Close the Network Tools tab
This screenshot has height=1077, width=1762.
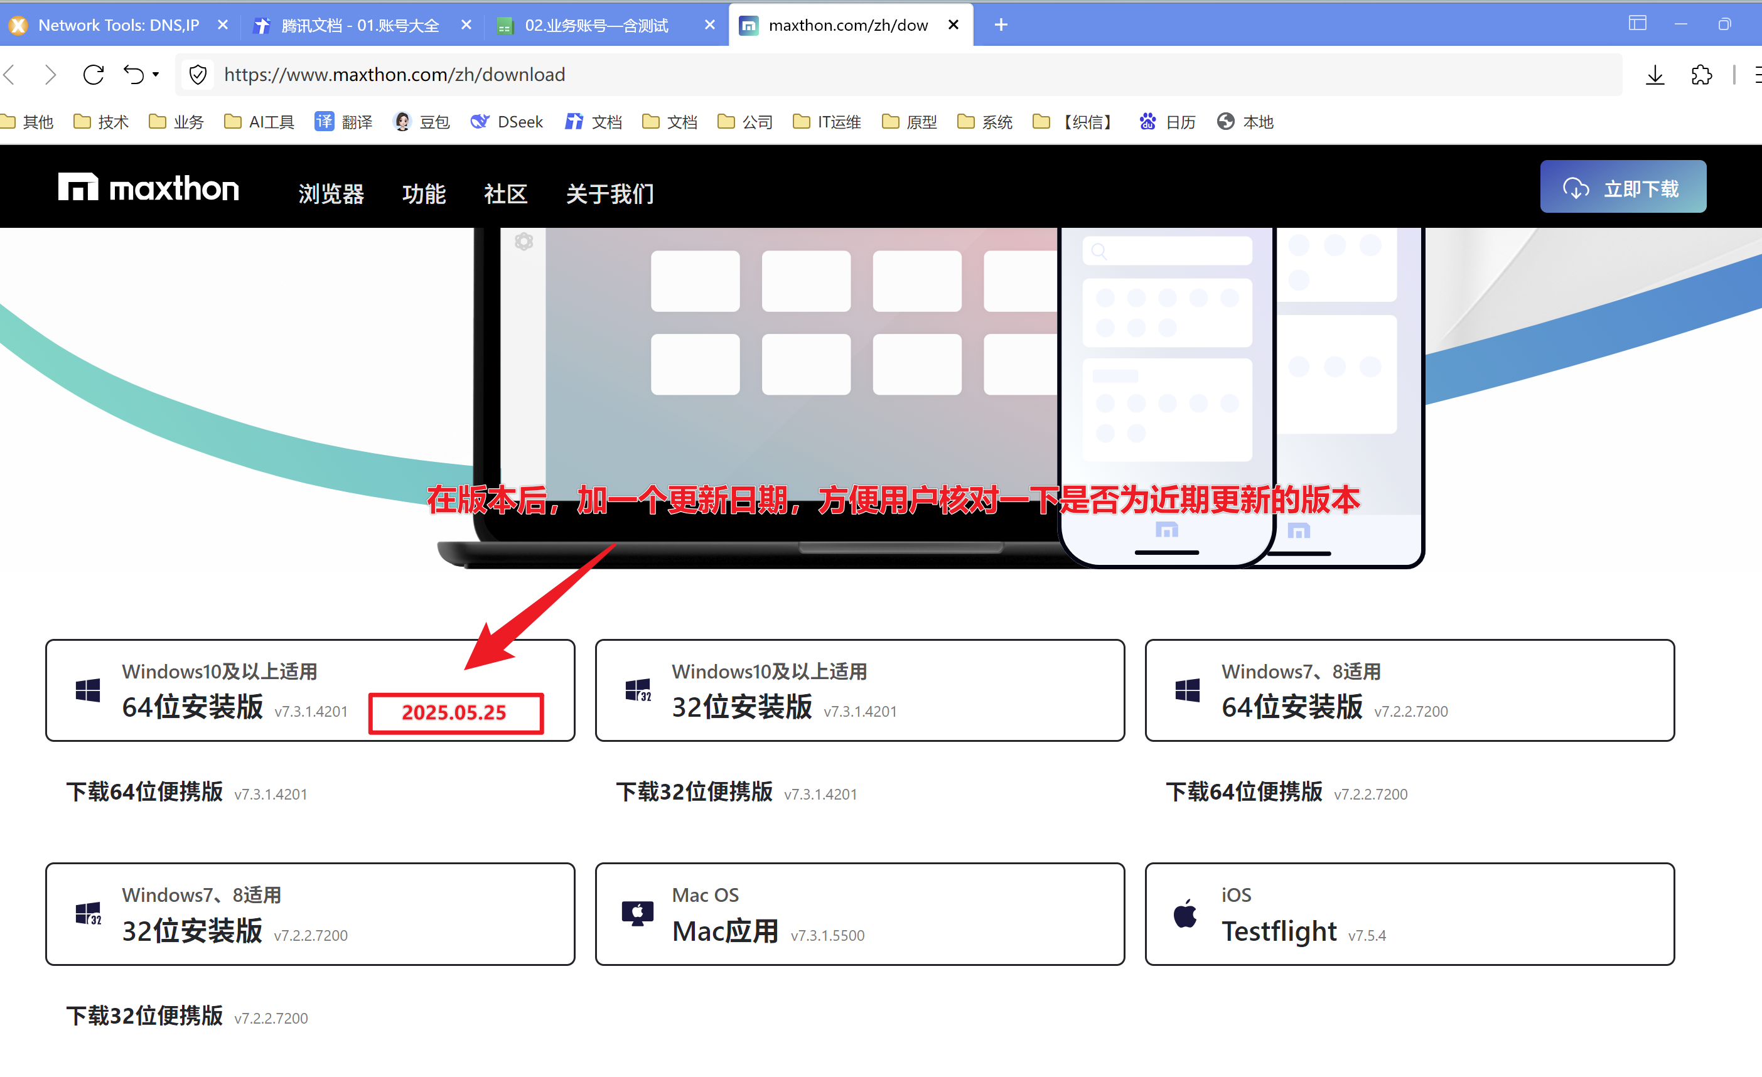223,25
